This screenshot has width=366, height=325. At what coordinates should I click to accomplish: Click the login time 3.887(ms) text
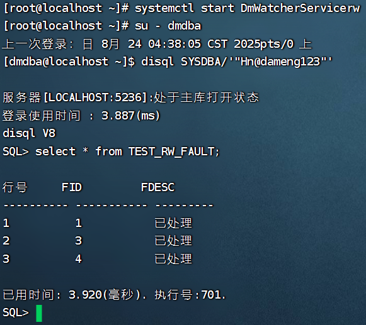pyautogui.click(x=131, y=116)
